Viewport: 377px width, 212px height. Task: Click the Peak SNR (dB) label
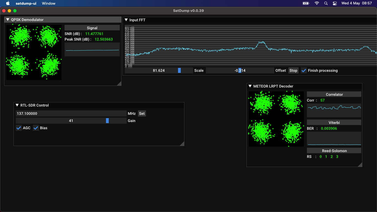[78, 39]
